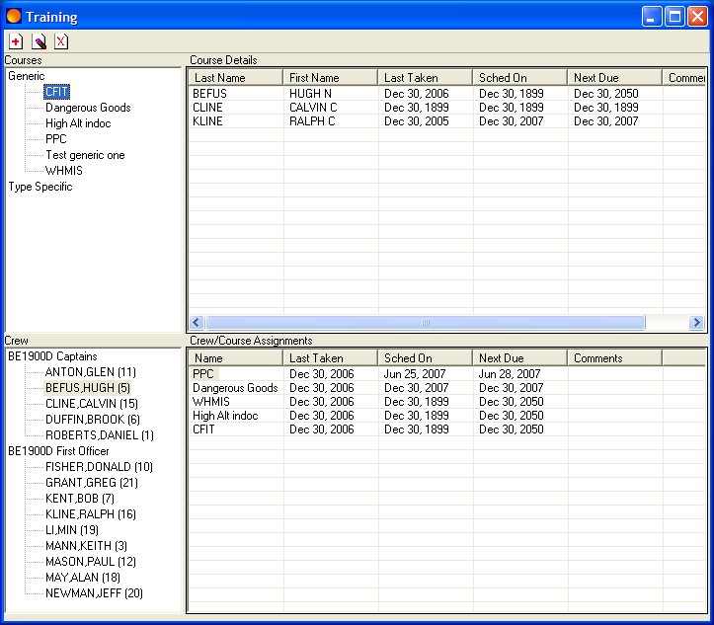Maximize the Training window
714x625 pixels.
[x=674, y=17]
